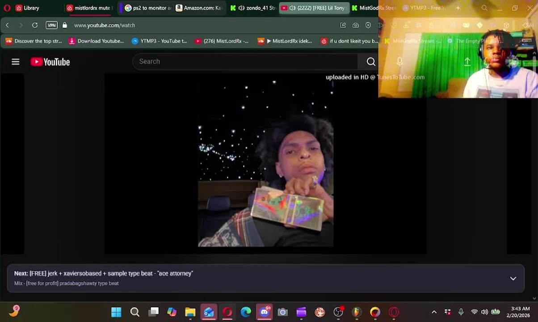This screenshot has width=538, height=322.
Task: Open the purple striped taskbar app icon
Action: click(x=301, y=312)
